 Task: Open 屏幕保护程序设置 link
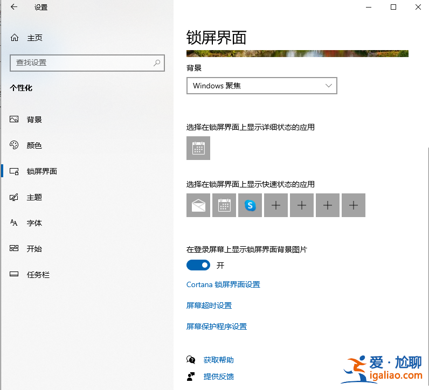pos(217,326)
